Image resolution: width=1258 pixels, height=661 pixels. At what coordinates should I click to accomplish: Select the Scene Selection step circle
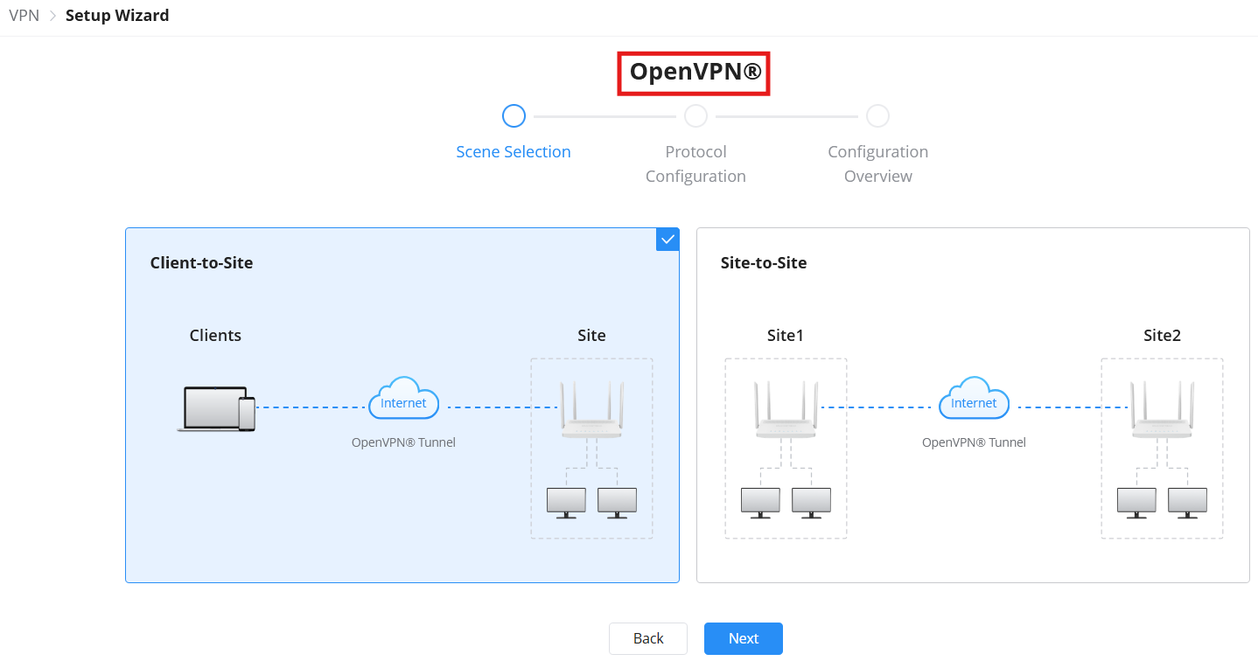(x=514, y=116)
